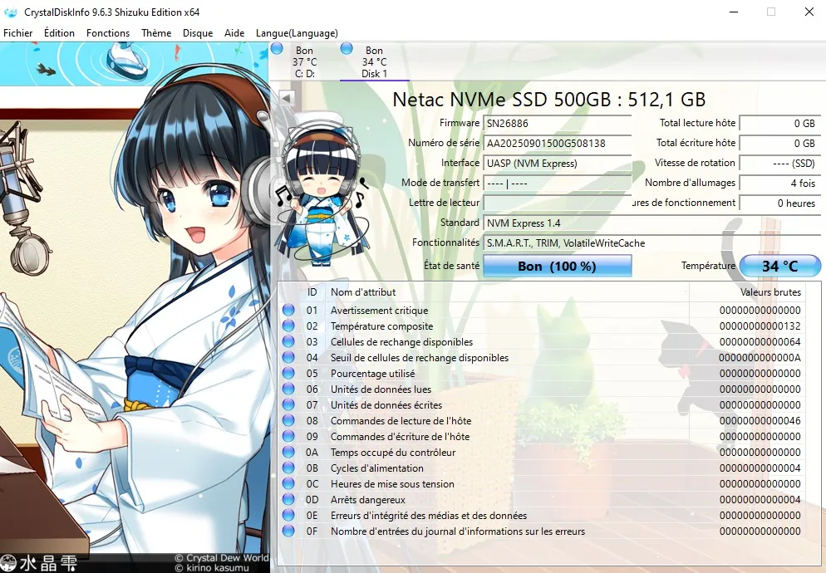
Task: Click the previous disk arrow button
Action: pyautogui.click(x=287, y=98)
